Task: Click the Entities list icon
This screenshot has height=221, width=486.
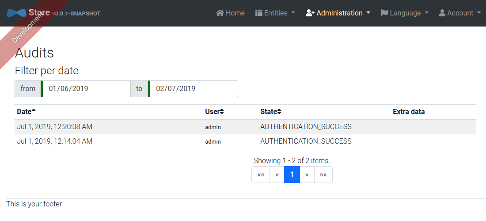Action: pos(259,13)
